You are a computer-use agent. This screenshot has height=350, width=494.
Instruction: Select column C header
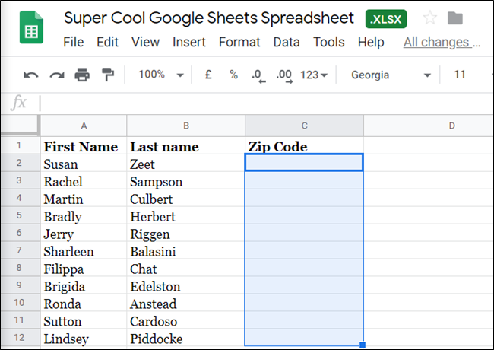click(x=304, y=126)
